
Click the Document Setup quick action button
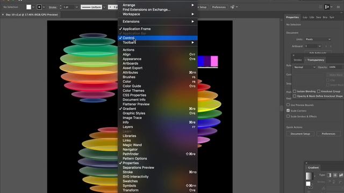point(300,133)
